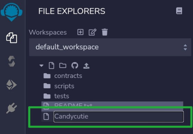The image size is (193, 134).
Task: Rename workspace with the edit icon
Action: (x=92, y=32)
